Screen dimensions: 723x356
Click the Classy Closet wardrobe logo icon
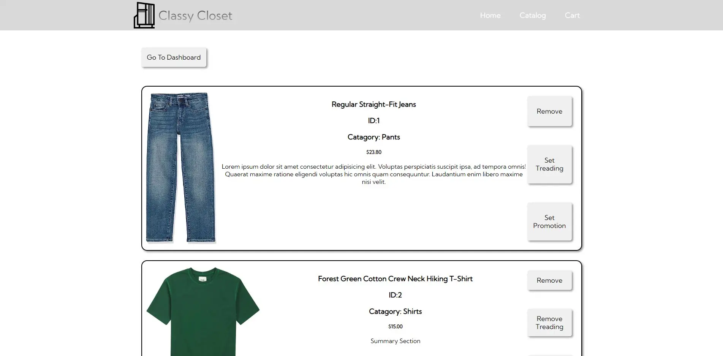point(144,15)
